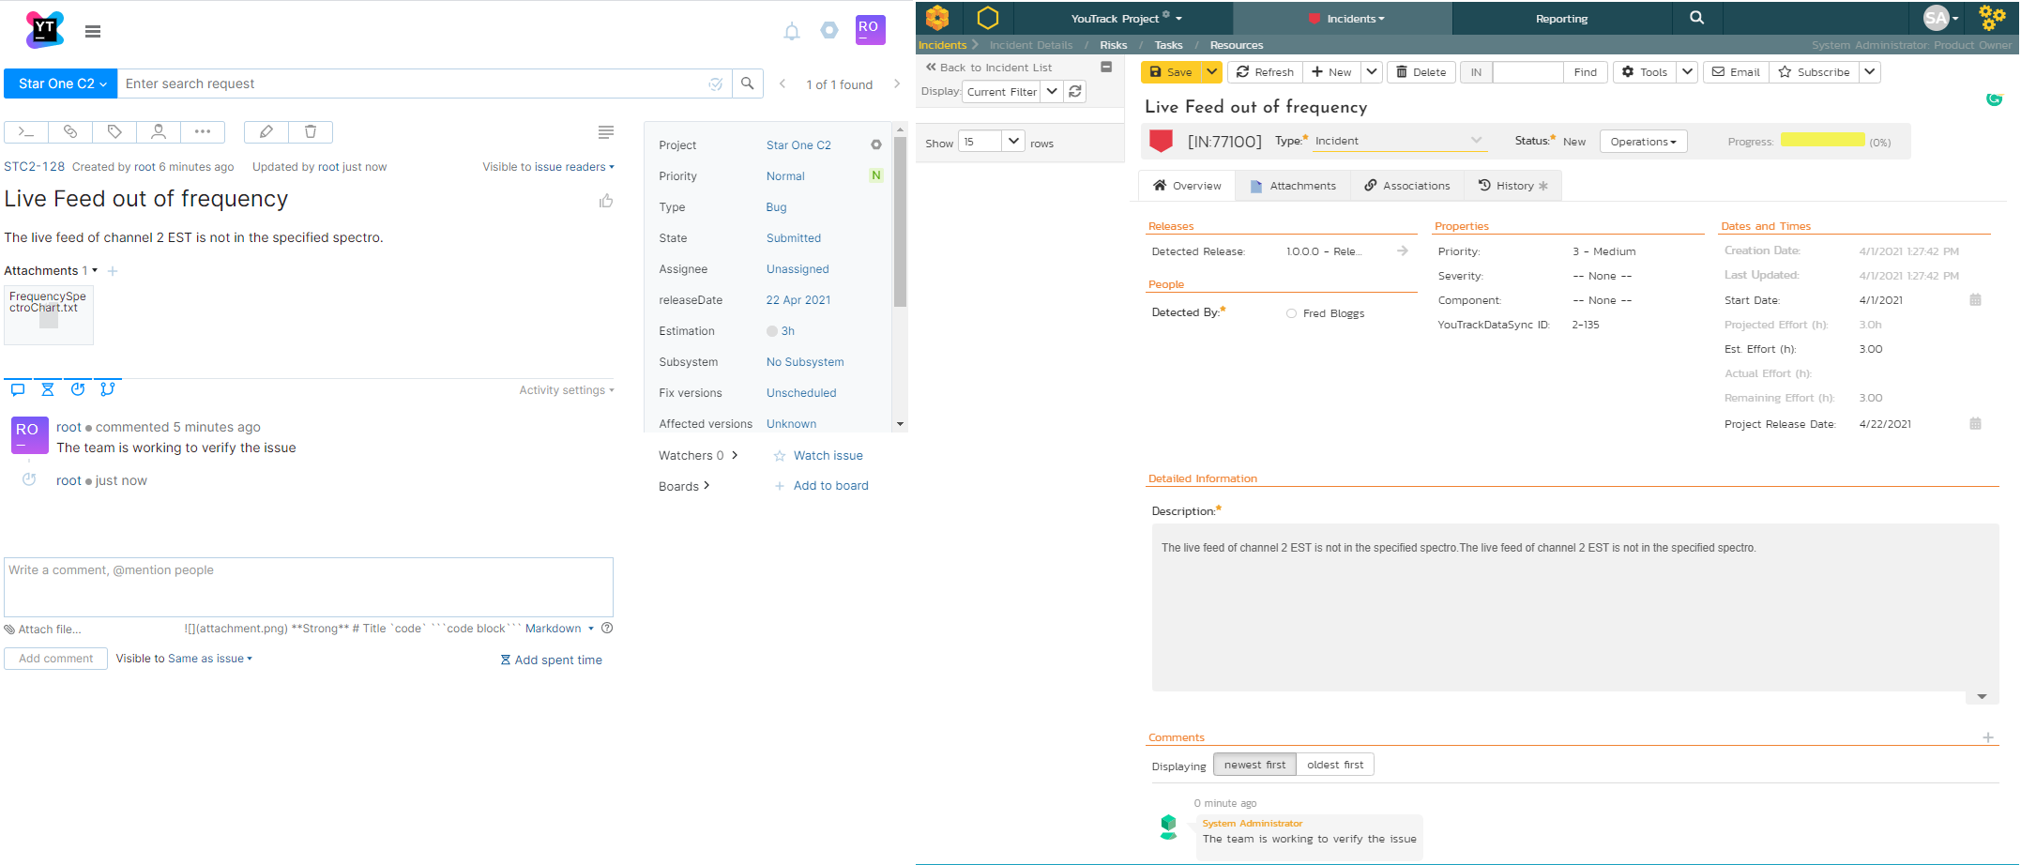The width and height of the screenshot is (2021, 865).
Task: Open the Reporting menu
Action: [1561, 19]
